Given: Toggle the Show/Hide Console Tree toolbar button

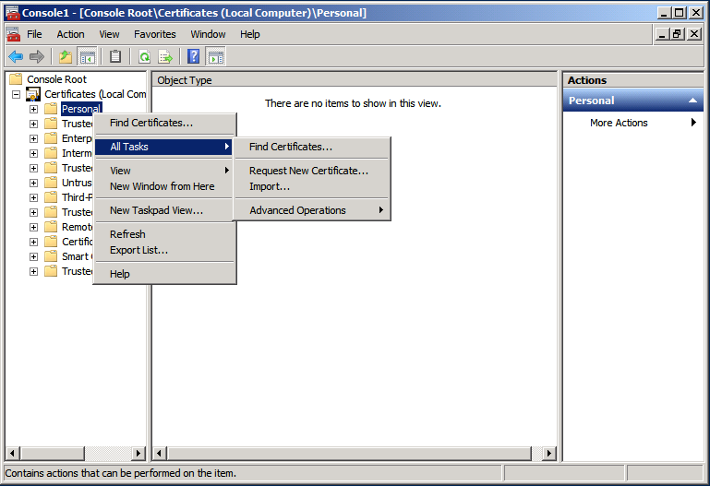Looking at the screenshot, I should 87,57.
